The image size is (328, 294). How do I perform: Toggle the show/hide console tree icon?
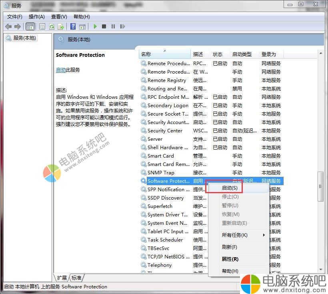coord(30,26)
